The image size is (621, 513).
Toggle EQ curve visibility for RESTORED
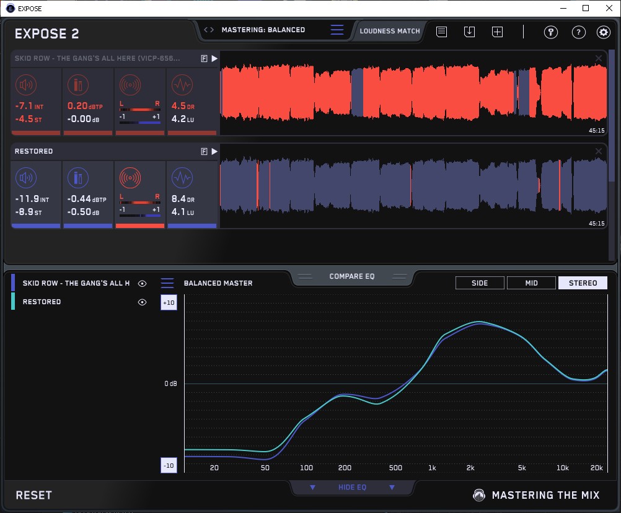143,302
